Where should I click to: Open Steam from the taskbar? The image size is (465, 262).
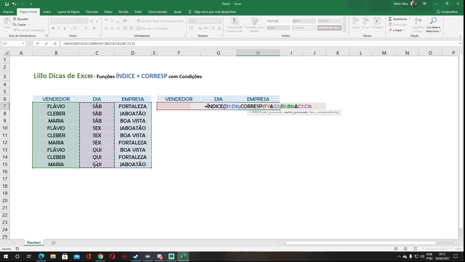click(136, 257)
